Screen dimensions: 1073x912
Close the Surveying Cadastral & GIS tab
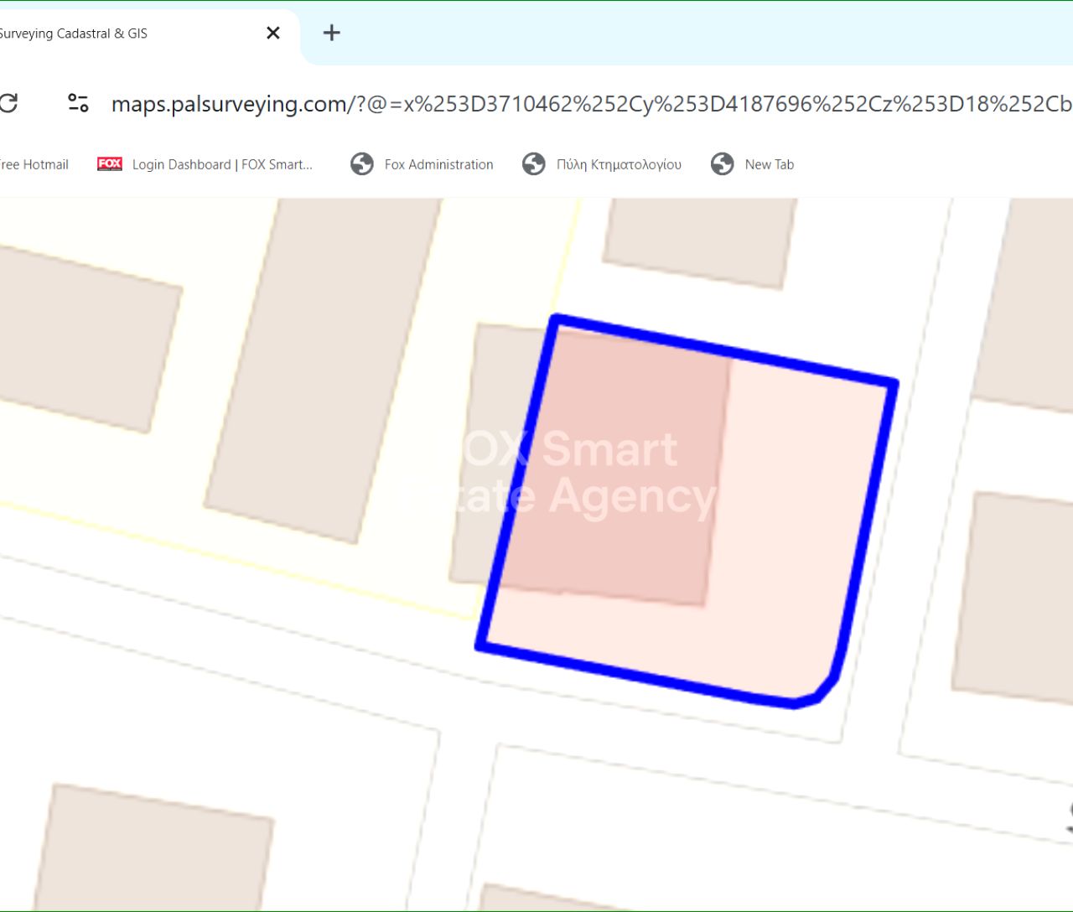click(273, 34)
